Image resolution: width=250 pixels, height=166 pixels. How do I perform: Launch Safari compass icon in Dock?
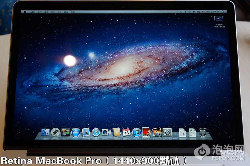pyautogui.click(x=96, y=132)
